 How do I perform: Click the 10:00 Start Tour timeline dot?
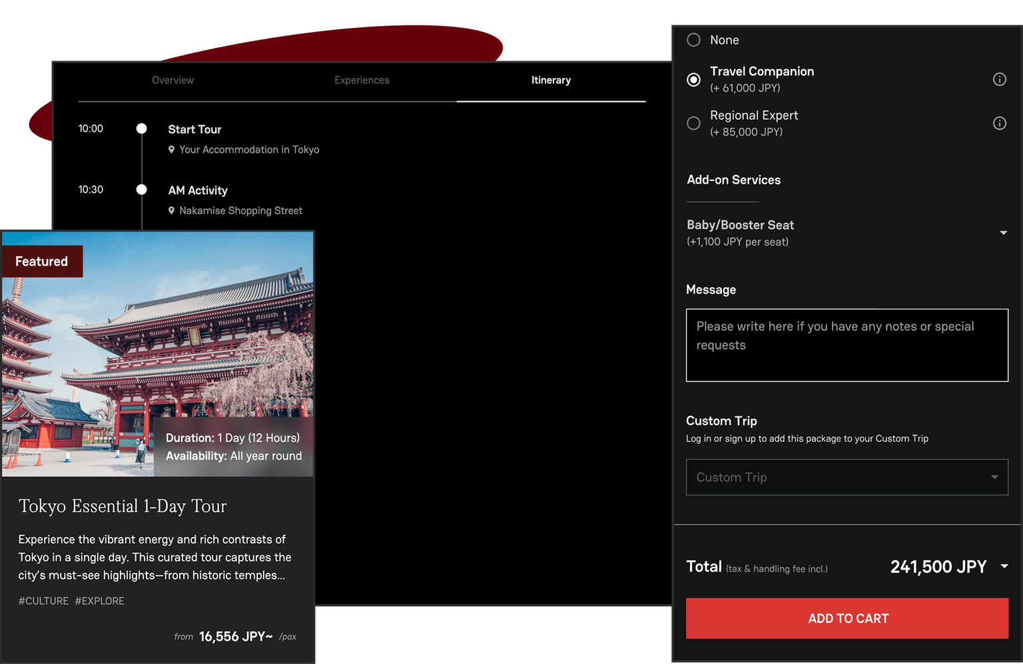tap(142, 128)
